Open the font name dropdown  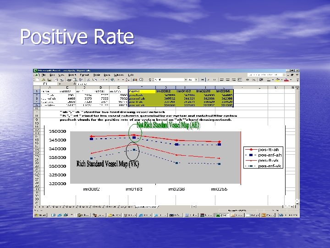186,80
